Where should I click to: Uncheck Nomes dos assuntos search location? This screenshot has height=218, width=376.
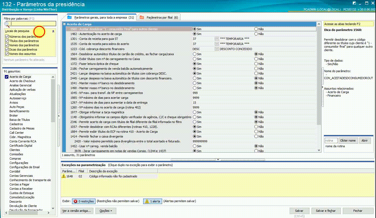(x=7, y=54)
